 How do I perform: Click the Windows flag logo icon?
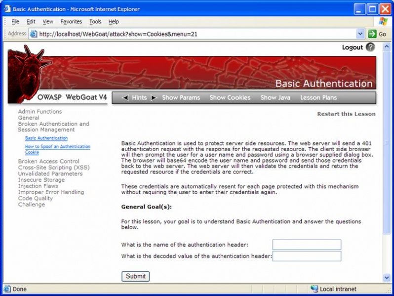point(383,21)
